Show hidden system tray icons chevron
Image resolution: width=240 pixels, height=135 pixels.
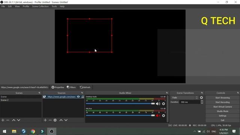[x=195, y=131]
